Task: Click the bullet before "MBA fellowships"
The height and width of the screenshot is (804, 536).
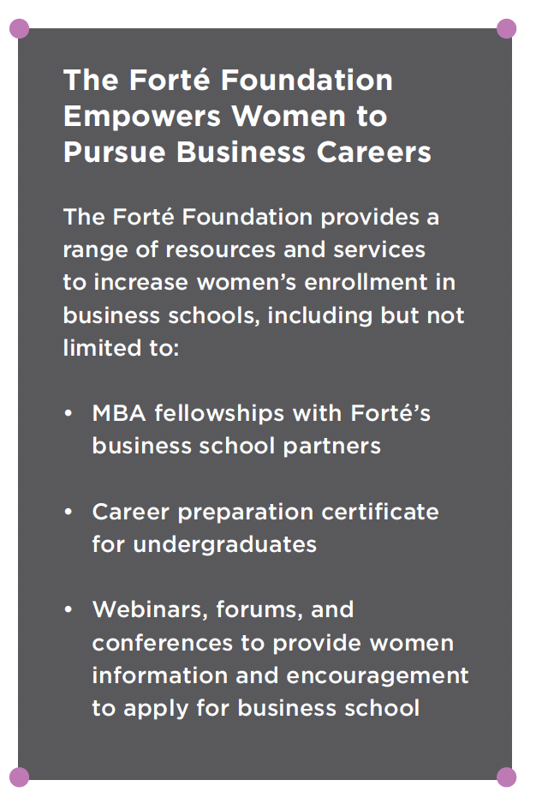Action: [x=68, y=414]
